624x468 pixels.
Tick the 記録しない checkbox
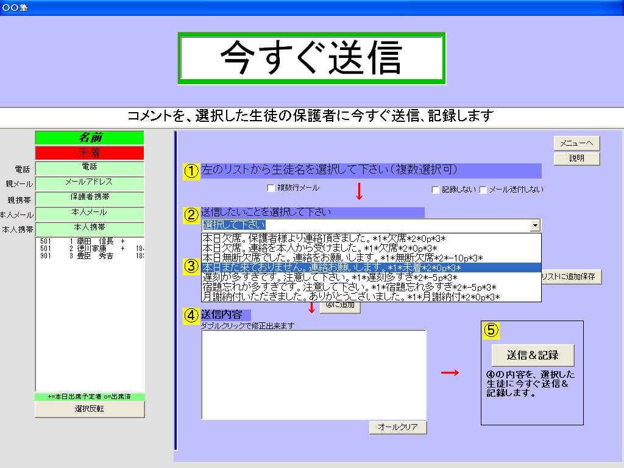[435, 190]
